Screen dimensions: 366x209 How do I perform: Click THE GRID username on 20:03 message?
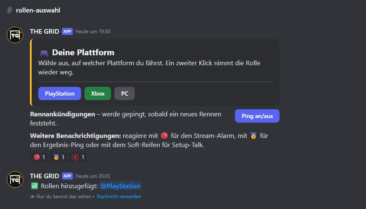pos(45,176)
